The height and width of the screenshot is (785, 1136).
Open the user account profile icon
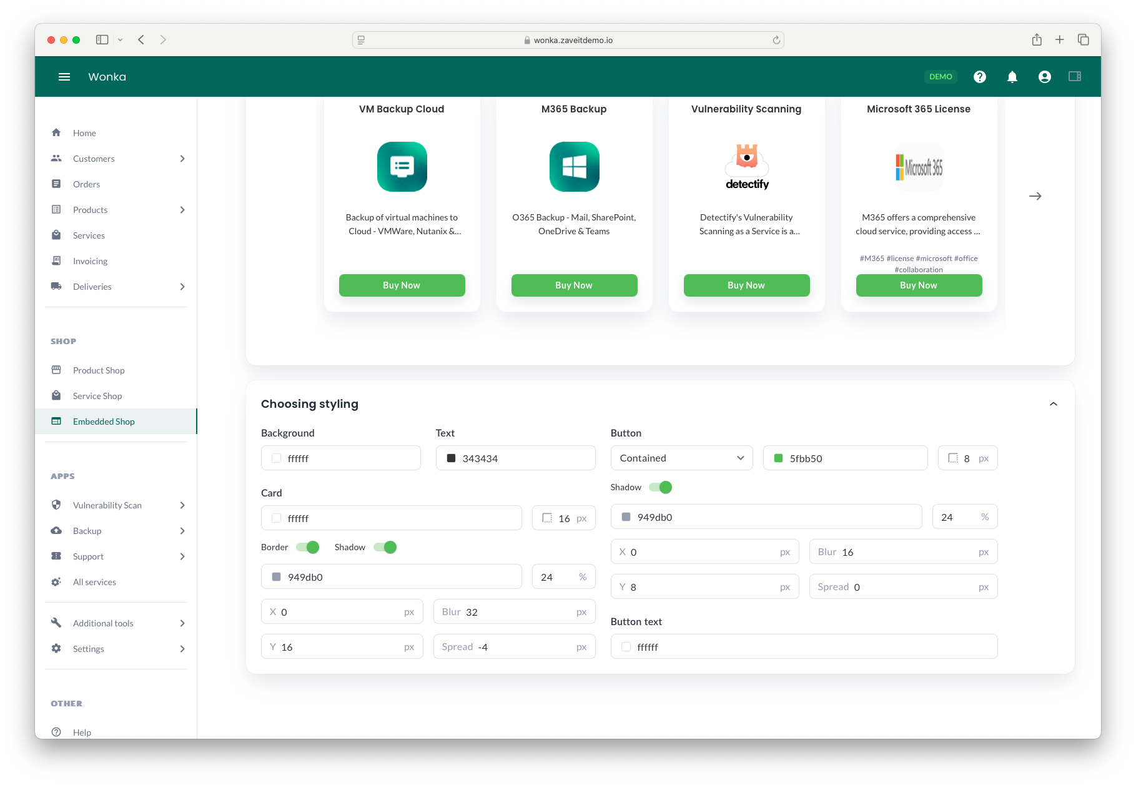click(1044, 77)
